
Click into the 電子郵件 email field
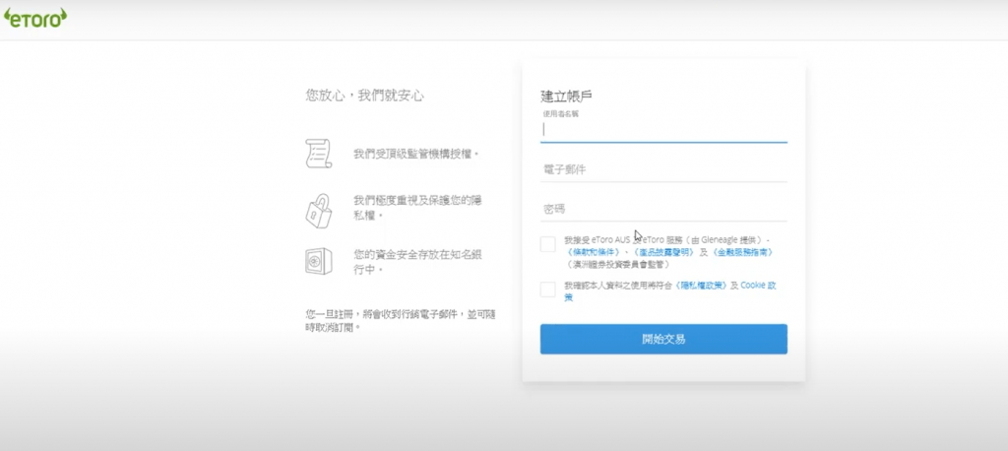(x=663, y=169)
